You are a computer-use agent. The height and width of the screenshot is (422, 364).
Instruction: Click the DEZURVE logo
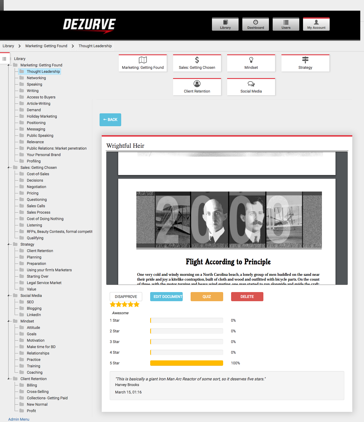(x=89, y=26)
